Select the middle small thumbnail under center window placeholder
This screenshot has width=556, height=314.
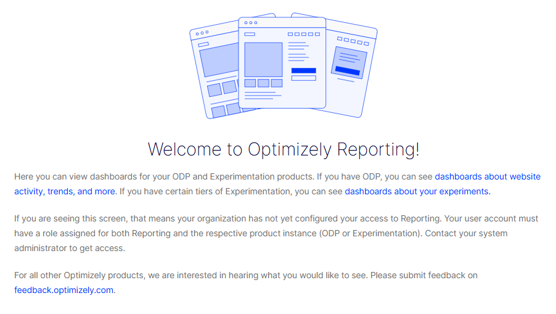point(263,83)
